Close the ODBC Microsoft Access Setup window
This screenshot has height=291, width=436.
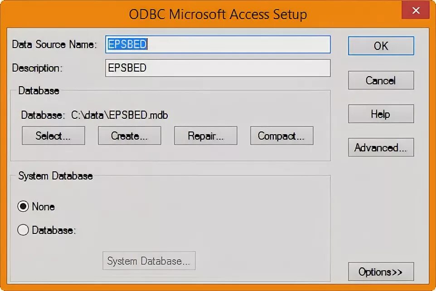tap(416, 10)
